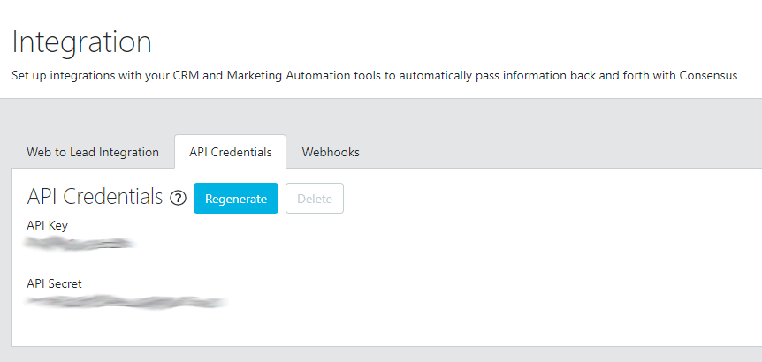Click the CRM word in description

184,75
